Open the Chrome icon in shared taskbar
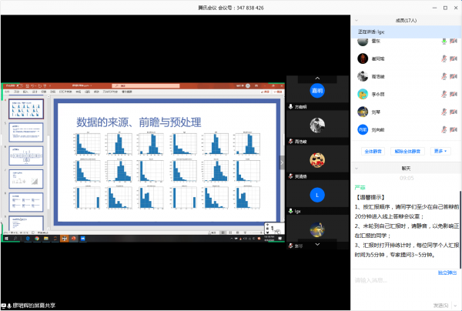The image size is (462, 311). [x=37, y=239]
